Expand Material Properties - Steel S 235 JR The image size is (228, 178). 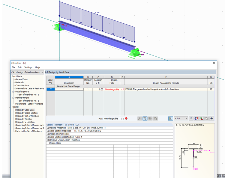click(48, 128)
